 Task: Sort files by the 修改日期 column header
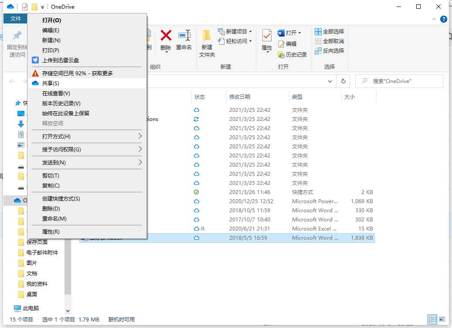click(240, 97)
